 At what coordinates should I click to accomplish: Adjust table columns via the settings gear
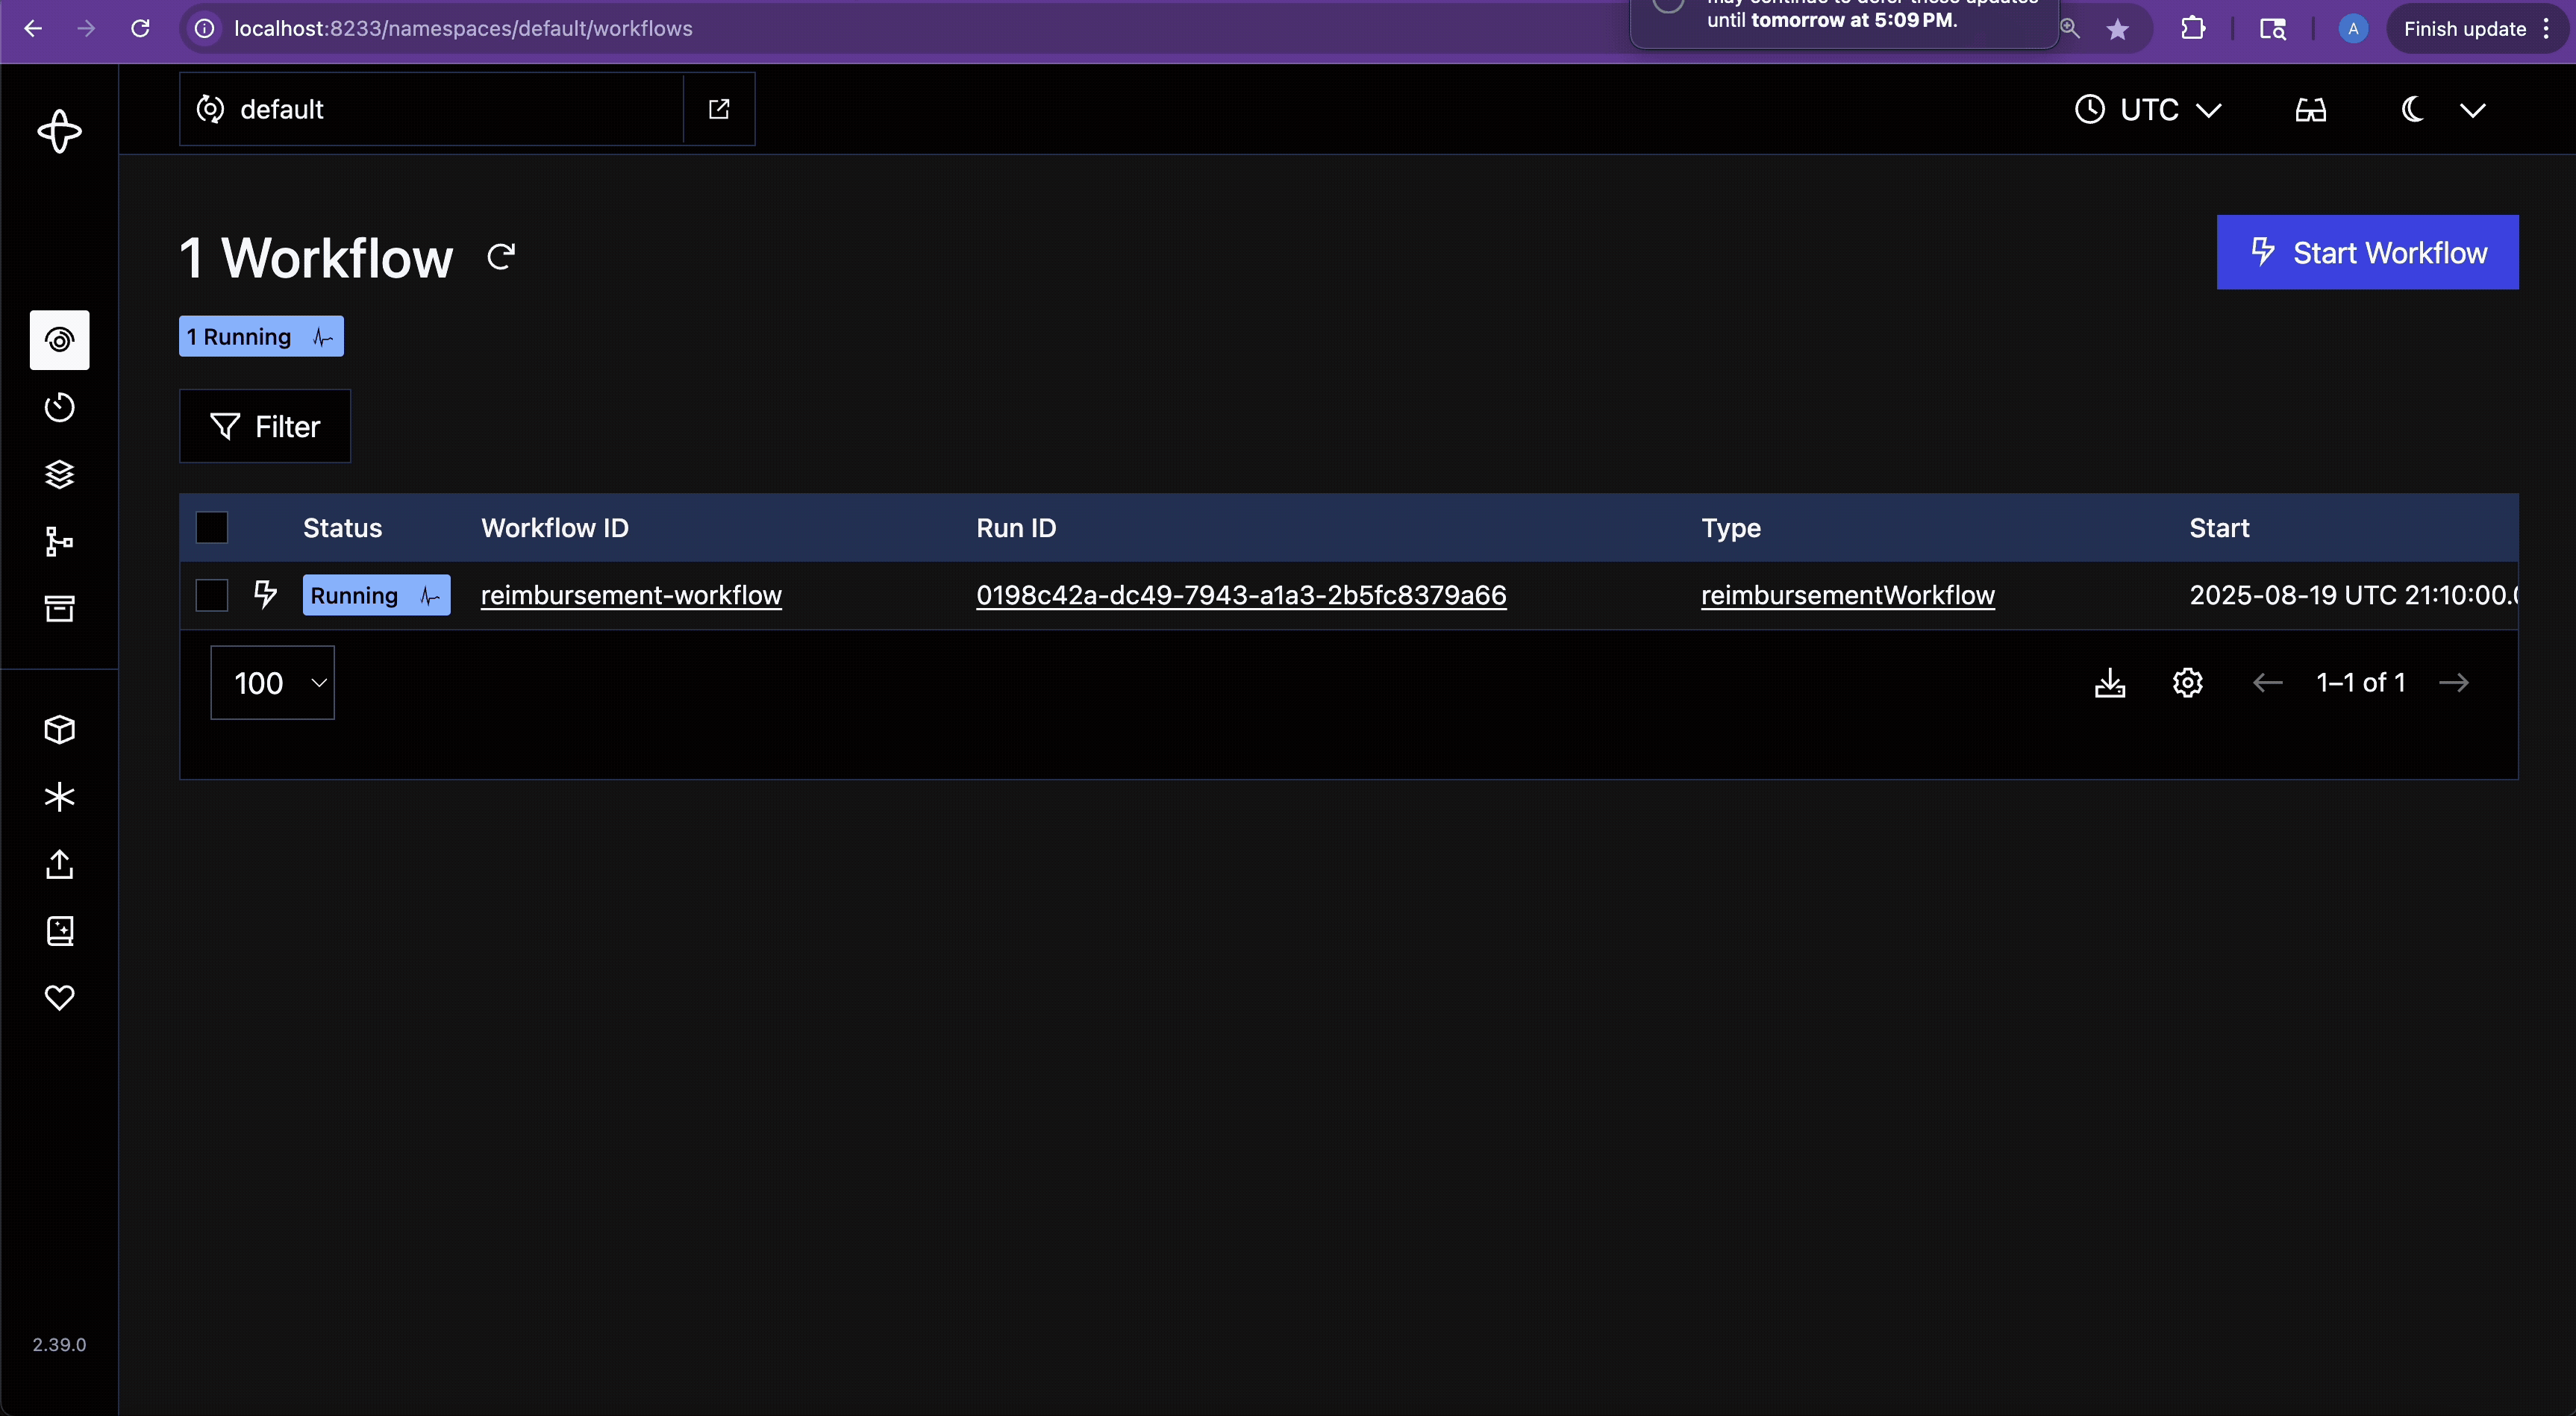click(2187, 682)
